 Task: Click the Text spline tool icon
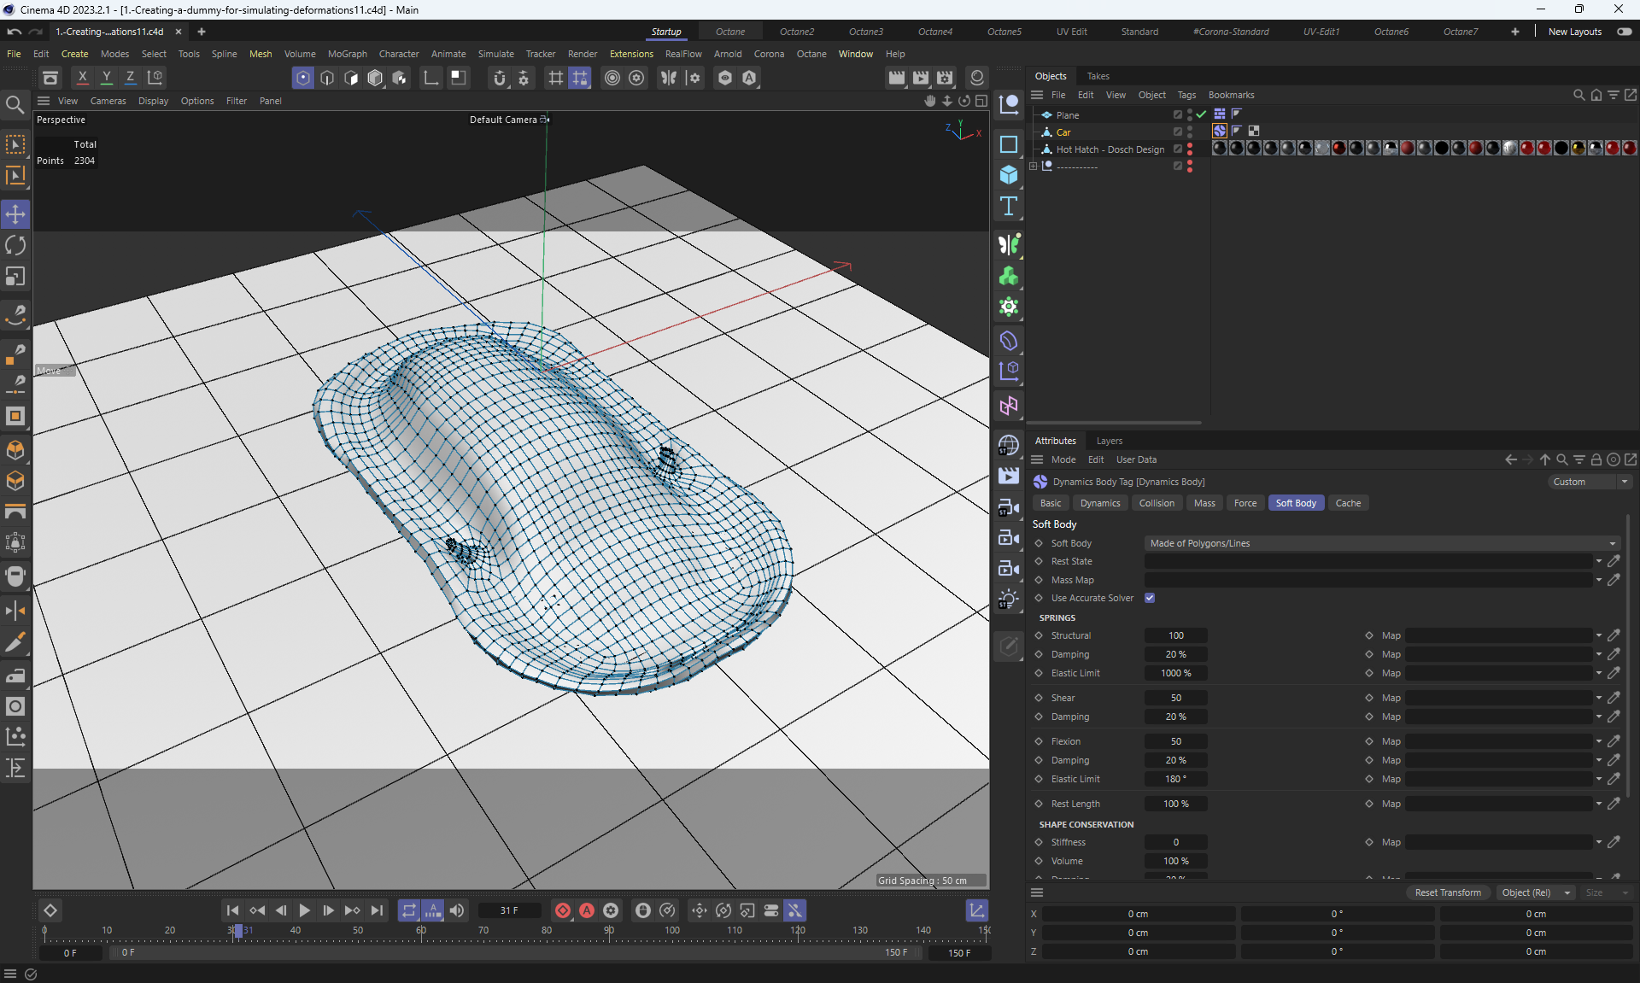pos(1009,206)
